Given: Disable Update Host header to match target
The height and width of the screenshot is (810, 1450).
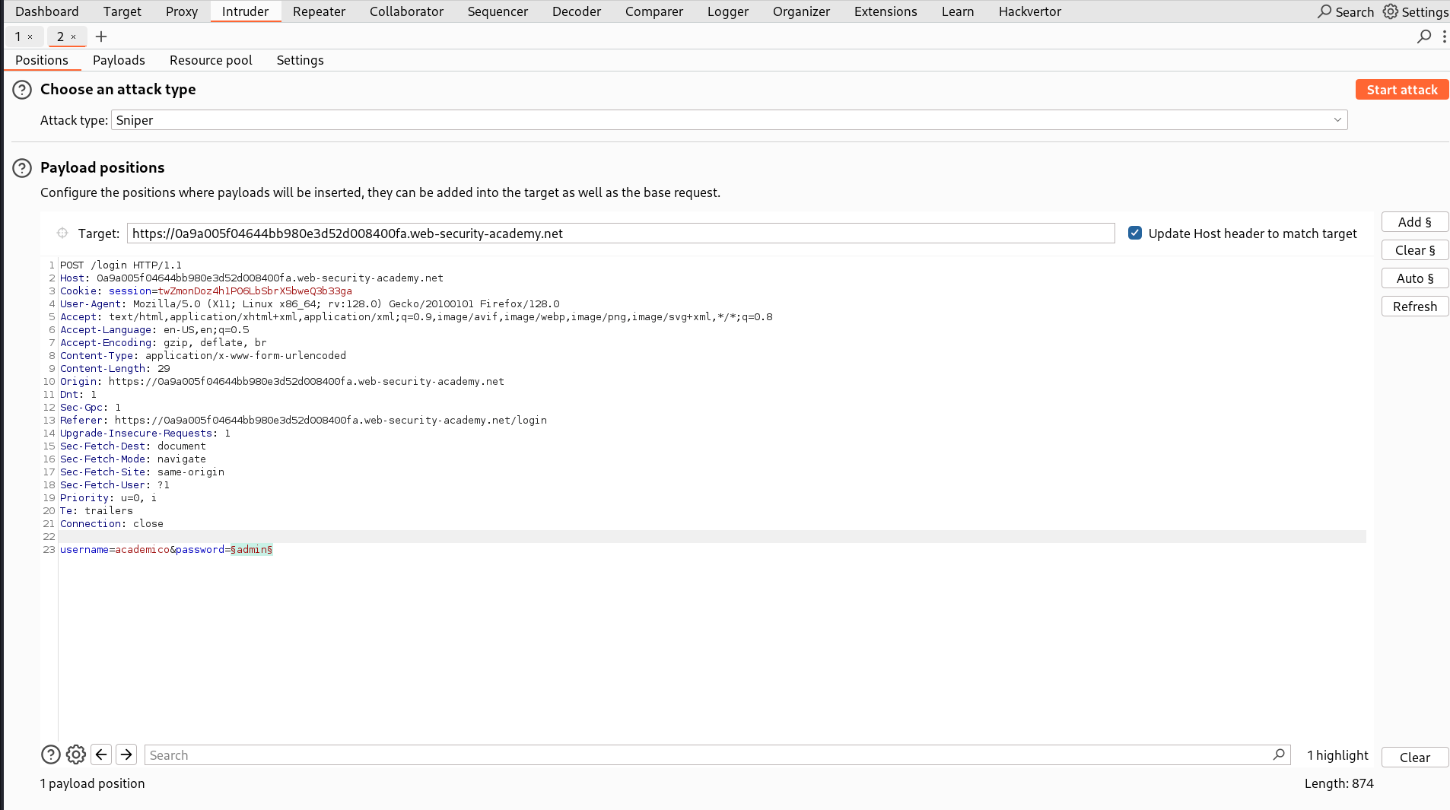Looking at the screenshot, I should click(1136, 233).
